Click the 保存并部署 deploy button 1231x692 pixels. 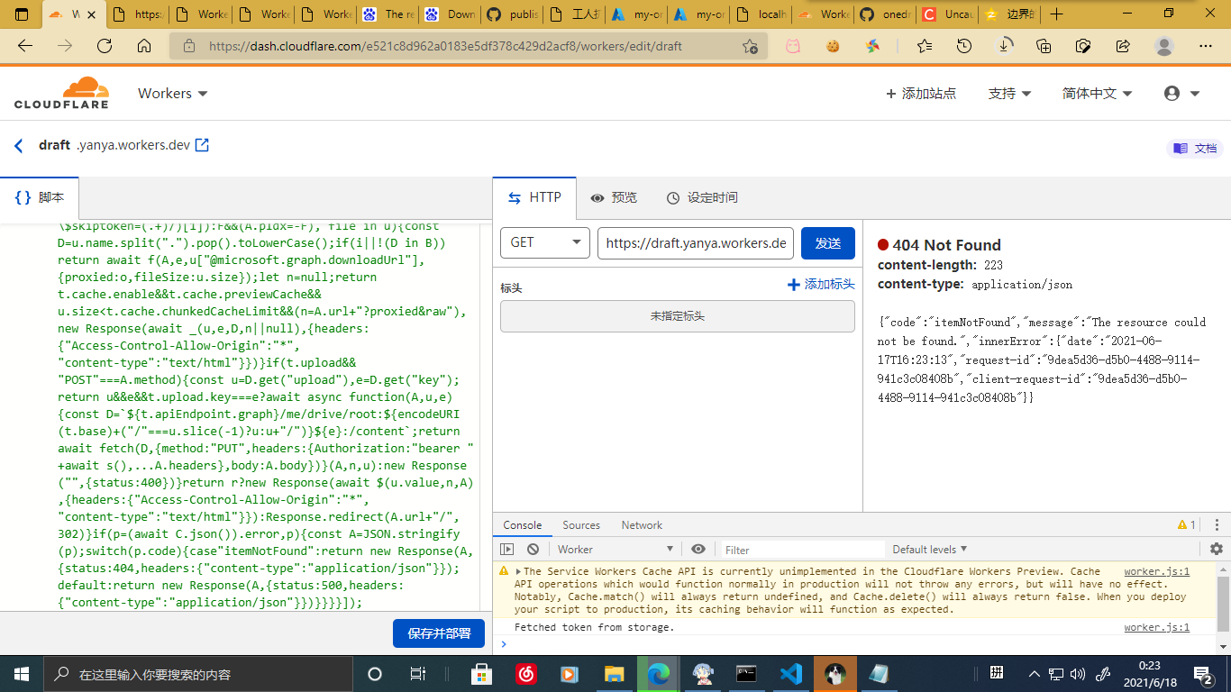pos(439,633)
